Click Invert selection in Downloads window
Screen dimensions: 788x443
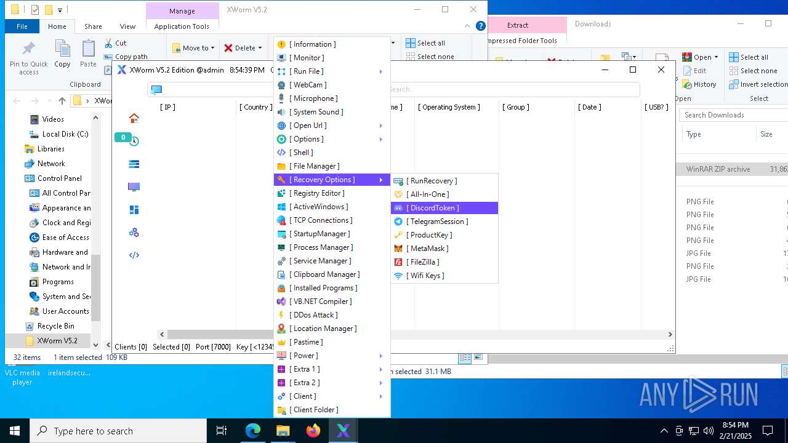(758, 84)
